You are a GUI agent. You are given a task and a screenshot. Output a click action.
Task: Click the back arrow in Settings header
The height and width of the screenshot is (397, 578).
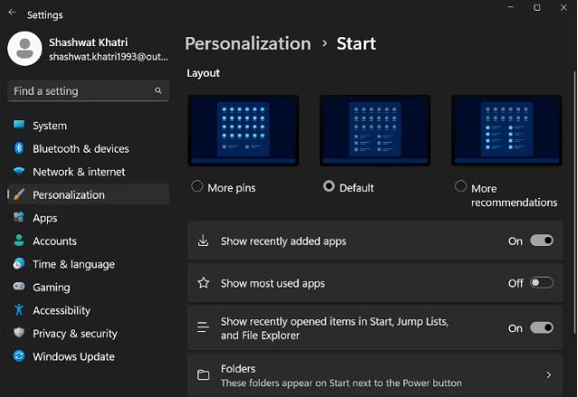pyautogui.click(x=12, y=12)
